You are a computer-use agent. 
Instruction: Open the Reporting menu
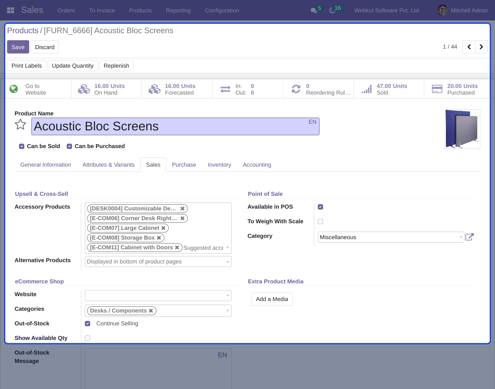pyautogui.click(x=179, y=11)
